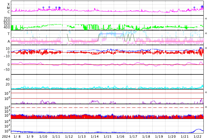Click the 1/18 date label

pos(146,137)
